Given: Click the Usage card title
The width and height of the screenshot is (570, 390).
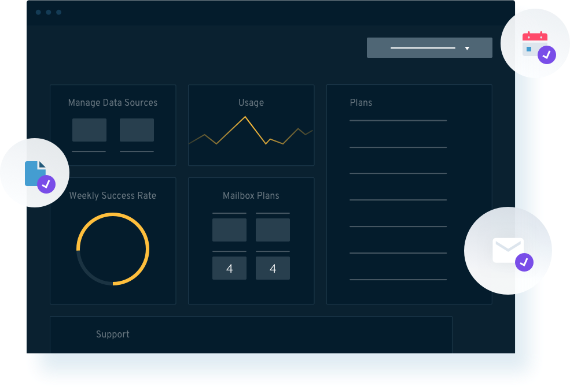Looking at the screenshot, I should [x=251, y=103].
